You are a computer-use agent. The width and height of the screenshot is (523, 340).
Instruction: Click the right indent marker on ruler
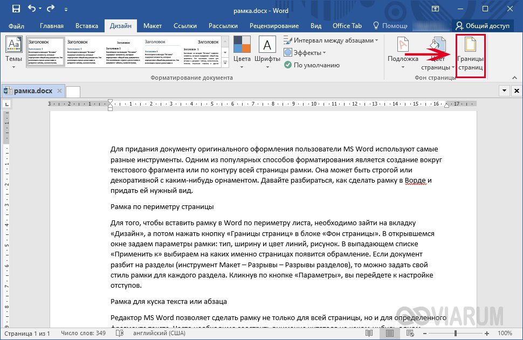(446, 105)
